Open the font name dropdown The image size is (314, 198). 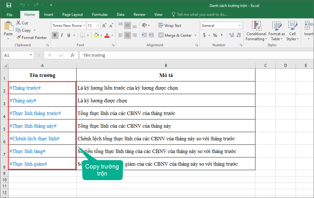click(84, 26)
